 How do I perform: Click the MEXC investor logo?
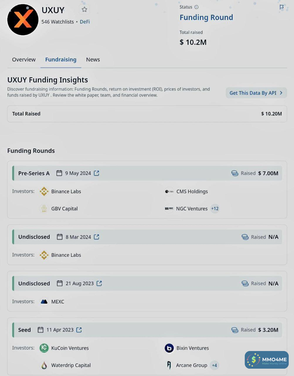point(44,302)
